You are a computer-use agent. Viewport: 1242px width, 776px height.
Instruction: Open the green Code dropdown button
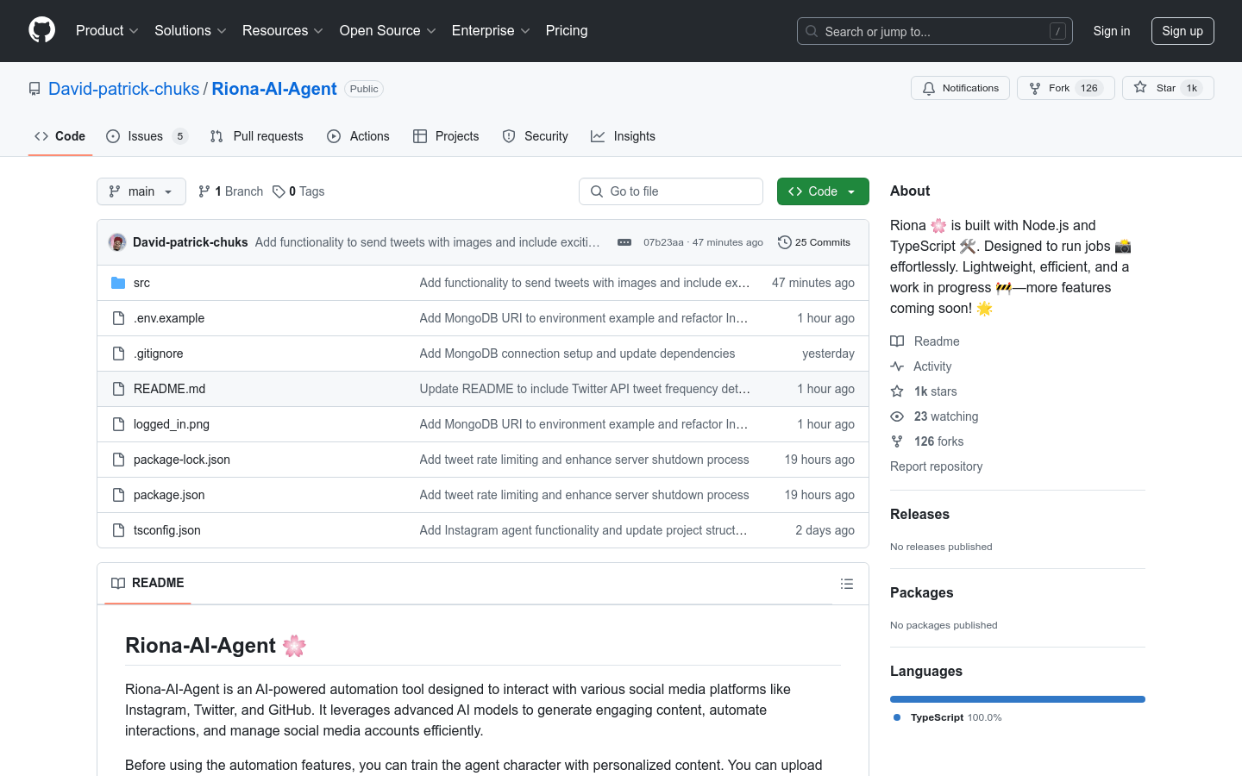(823, 191)
